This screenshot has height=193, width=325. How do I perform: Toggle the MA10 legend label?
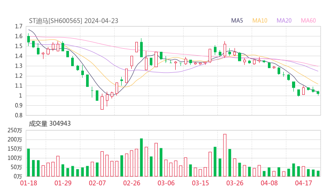260,21
